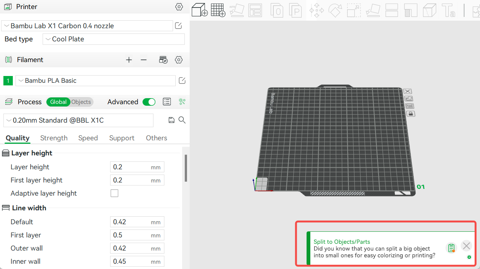
Task: Dismiss the Split to Objects/Parts hint
Action: coord(466,246)
